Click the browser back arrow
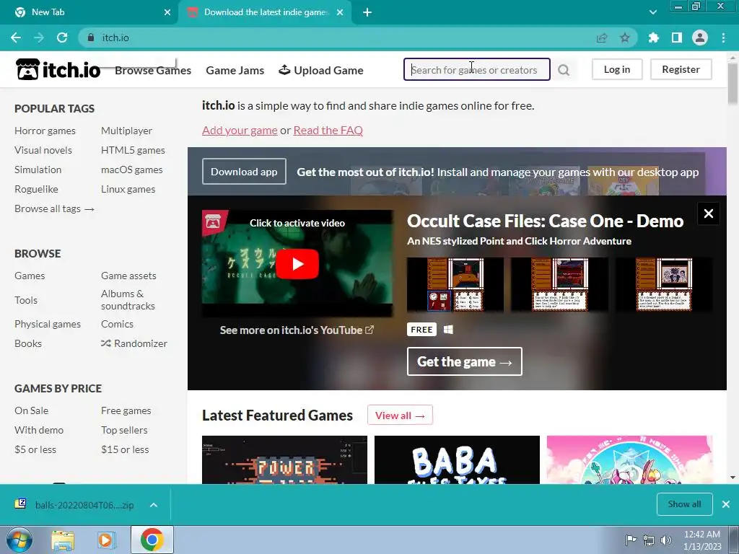Screen dimensions: 739x554 pyautogui.click(x=16, y=38)
